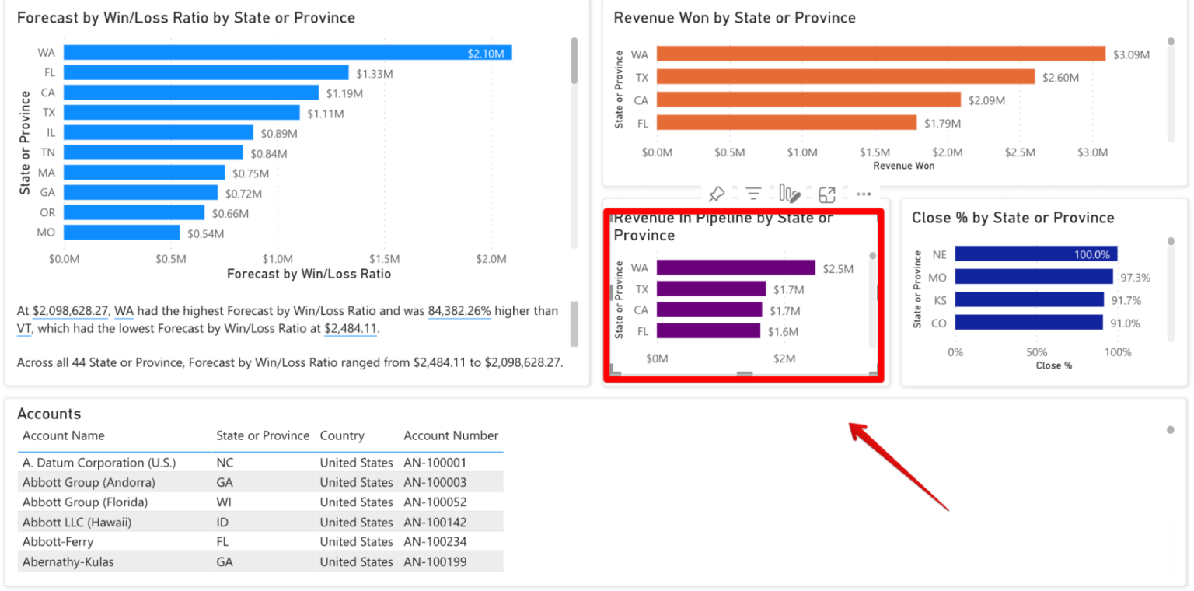Pin the Revenue in Pipeline visual

coord(717,194)
